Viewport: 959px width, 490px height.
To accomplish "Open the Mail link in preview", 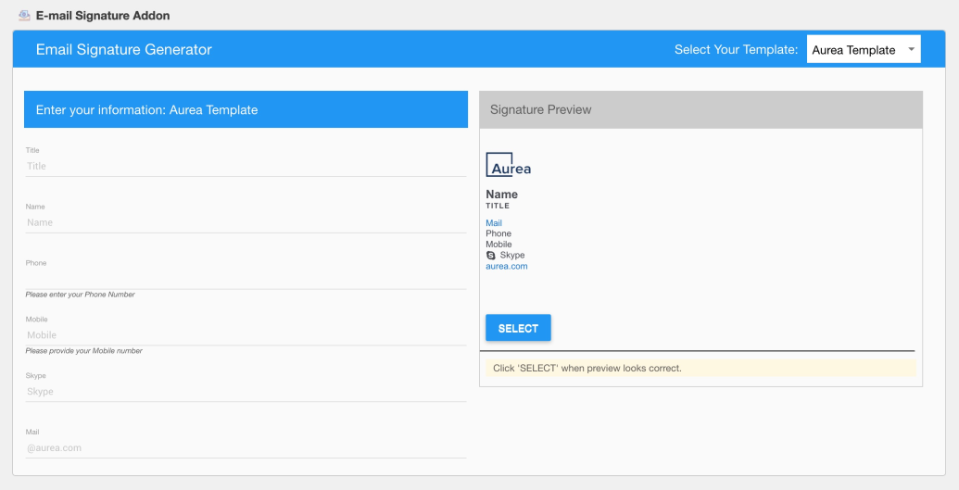I will [494, 222].
